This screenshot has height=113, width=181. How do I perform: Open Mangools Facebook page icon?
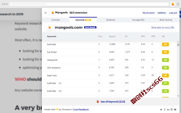(165, 109)
